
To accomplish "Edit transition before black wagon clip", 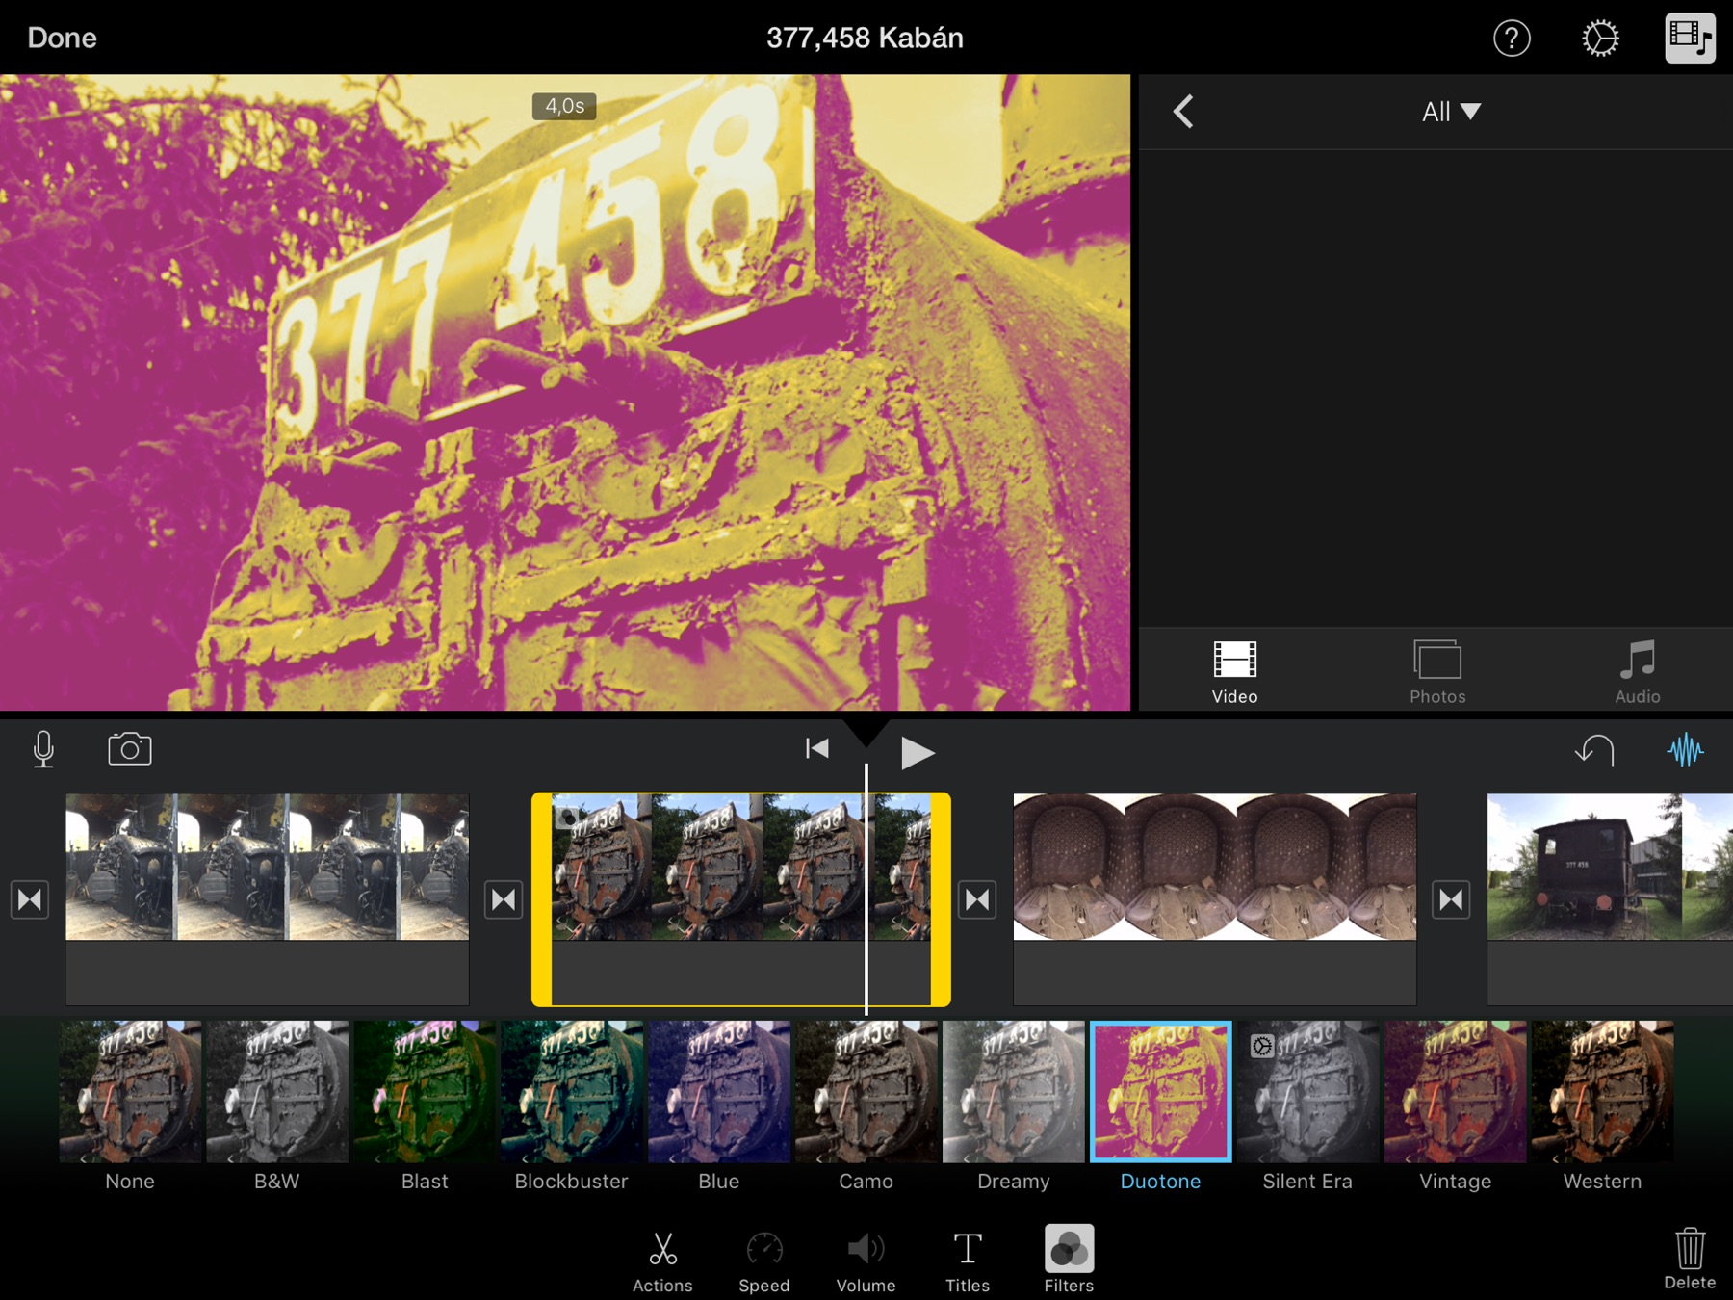I will tap(1451, 900).
